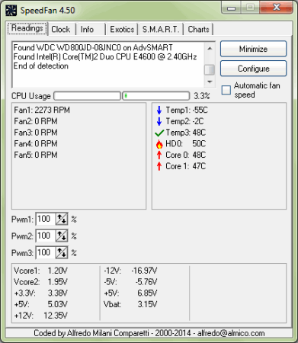Select the Fan5: 0 RPM reading
Screen dimensions: 298x343
point(36,155)
